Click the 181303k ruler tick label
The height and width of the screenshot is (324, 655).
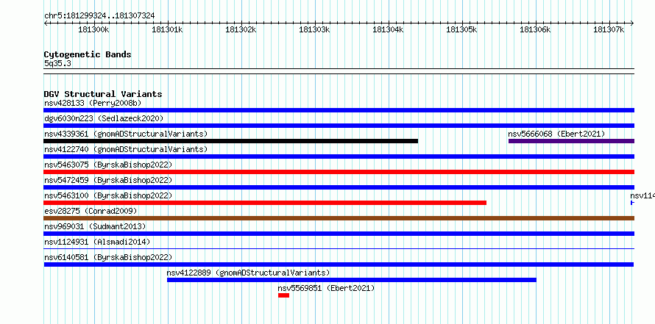point(315,29)
